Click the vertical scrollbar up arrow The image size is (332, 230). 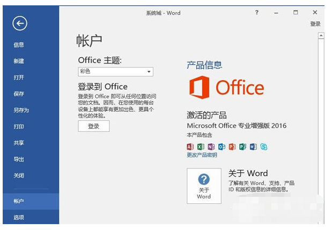(321, 36)
